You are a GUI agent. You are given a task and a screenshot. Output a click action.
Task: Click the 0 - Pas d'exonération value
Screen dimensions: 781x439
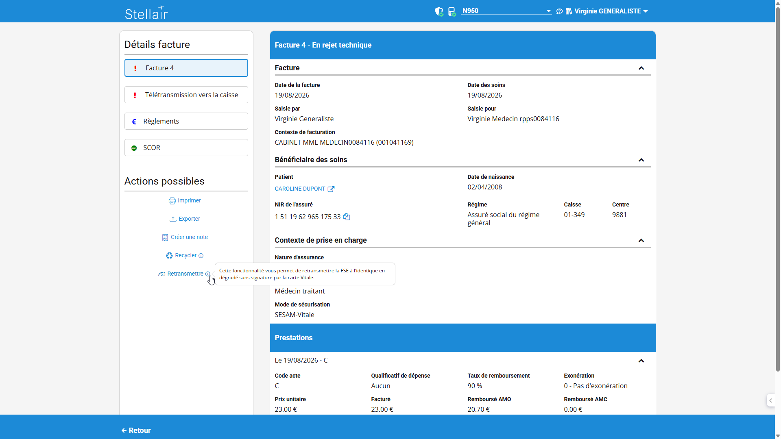(x=596, y=386)
